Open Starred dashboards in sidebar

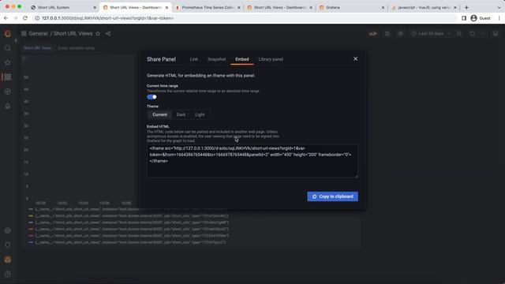(7, 62)
